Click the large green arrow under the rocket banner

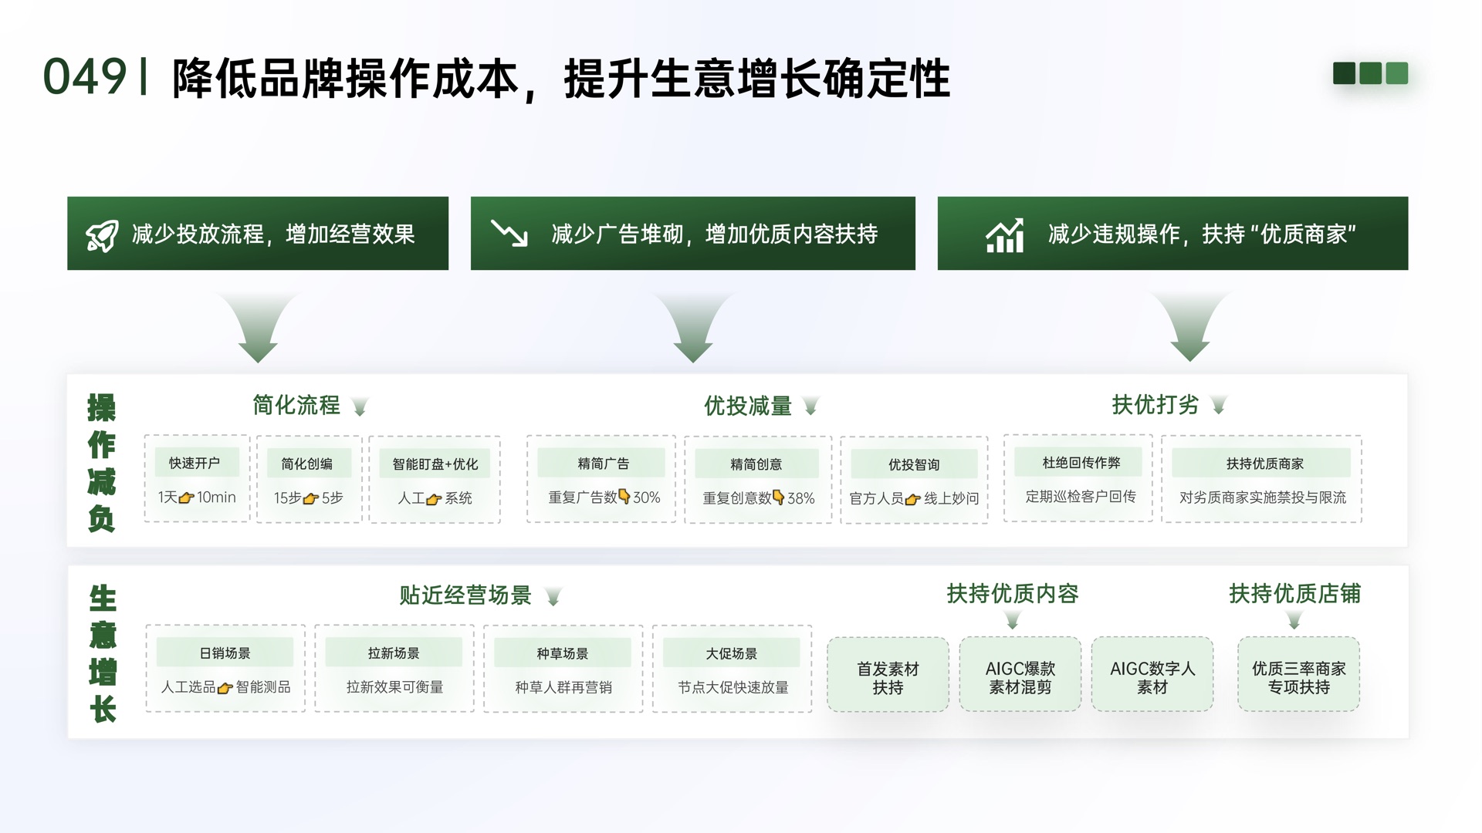click(258, 328)
